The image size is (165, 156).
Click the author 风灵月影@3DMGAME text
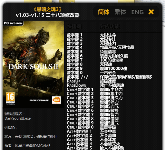point(33,146)
